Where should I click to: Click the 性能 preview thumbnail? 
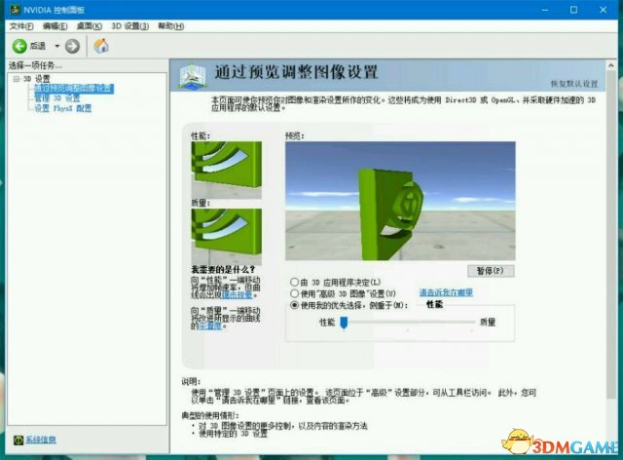click(x=227, y=170)
